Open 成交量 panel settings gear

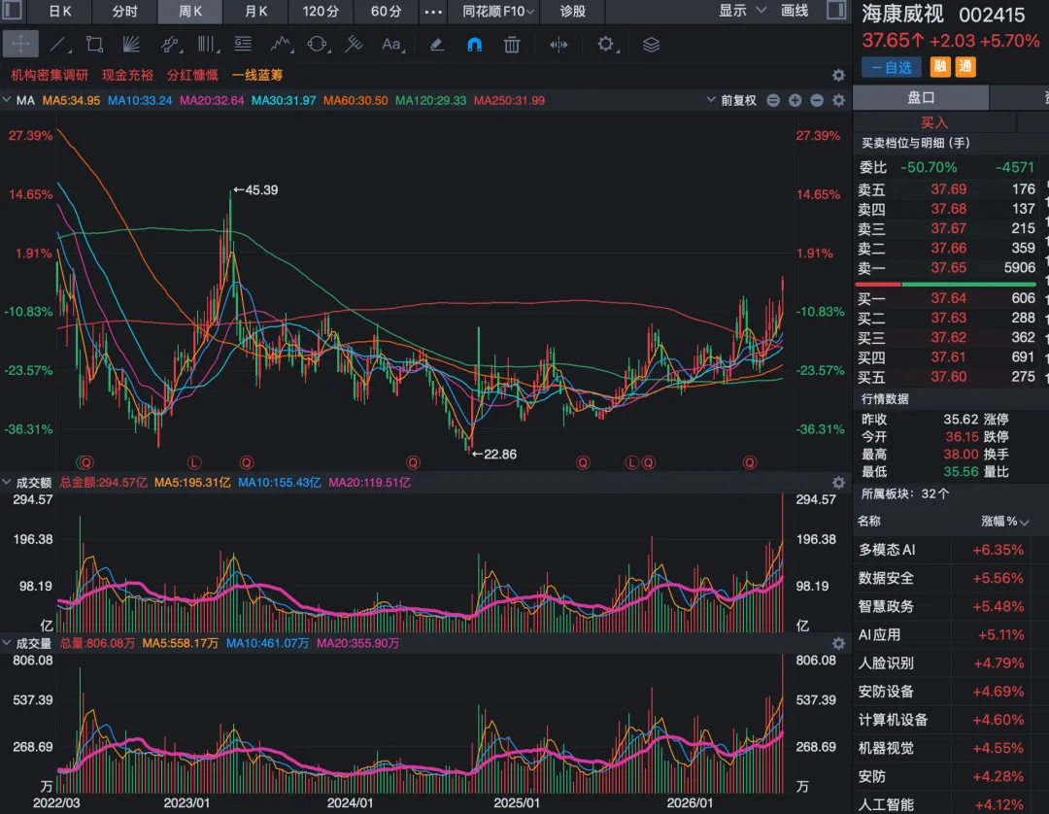pyautogui.click(x=838, y=643)
